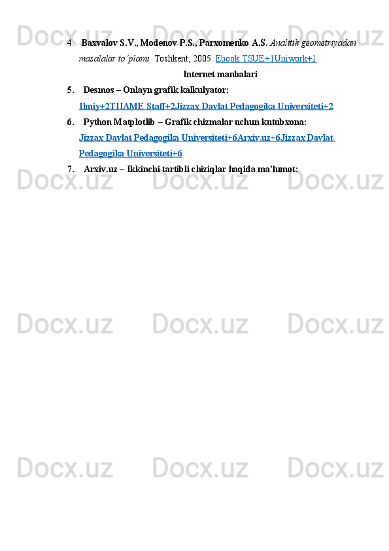Image resolution: width=389 pixels, height=551 pixels.
Task: Click list number 7 before Arxiv.uz
Action: coord(71,169)
